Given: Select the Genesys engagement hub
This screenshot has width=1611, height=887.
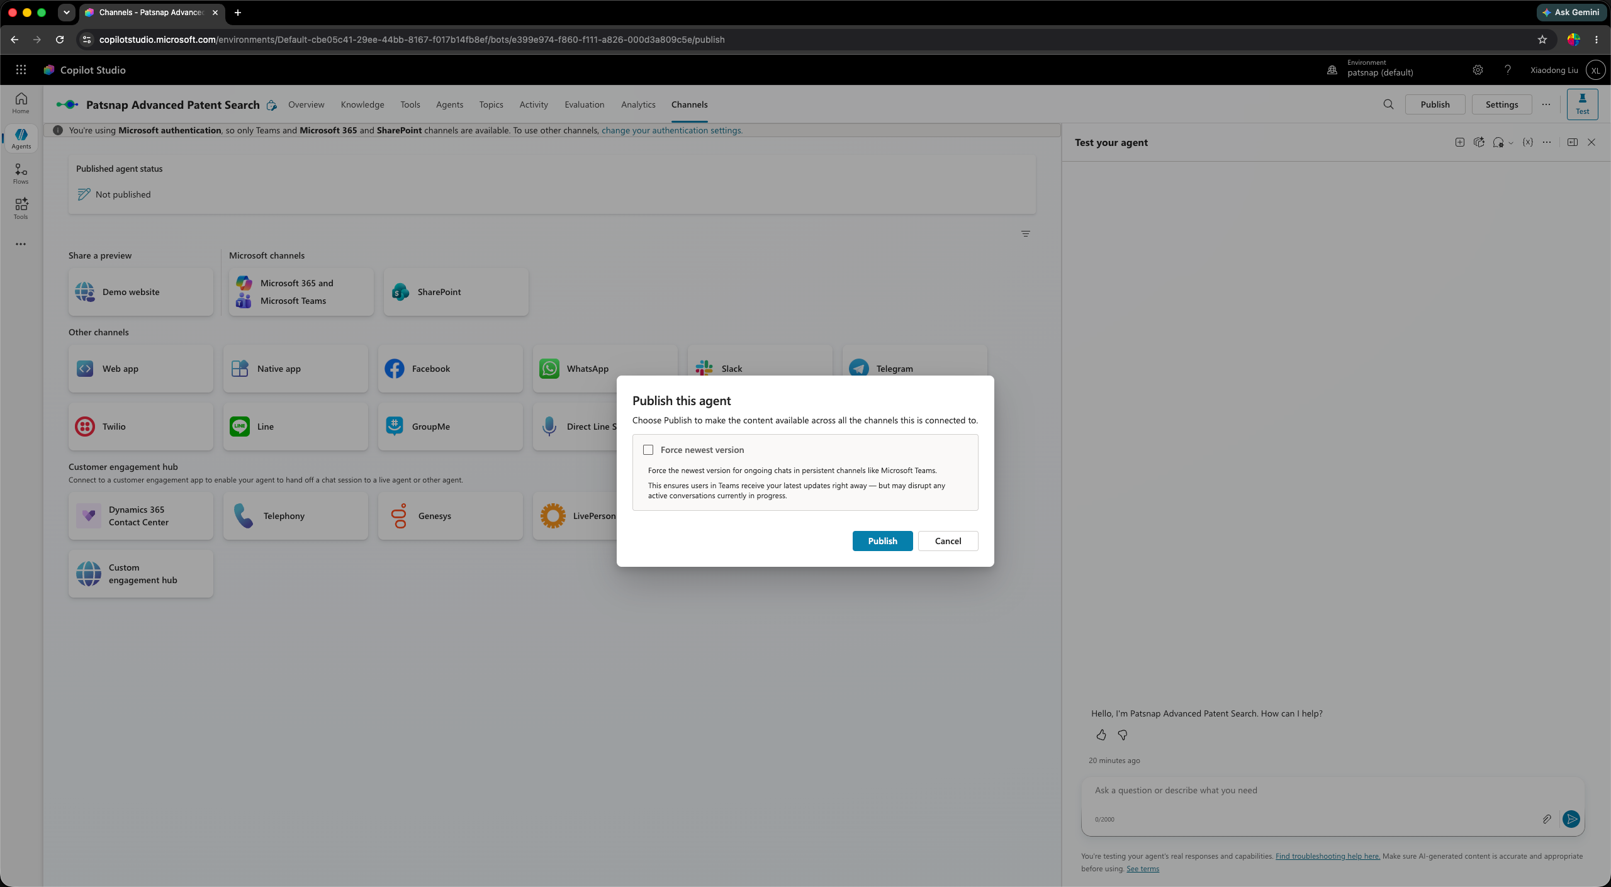Looking at the screenshot, I should click(x=451, y=516).
